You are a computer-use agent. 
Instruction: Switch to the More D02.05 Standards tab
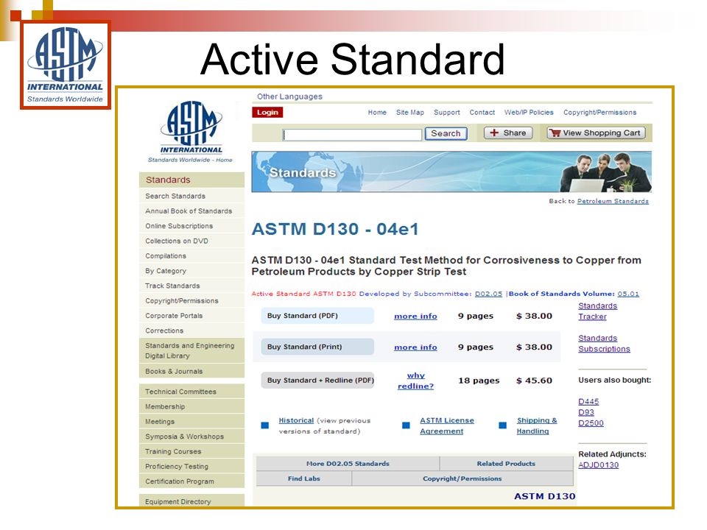[348, 463]
